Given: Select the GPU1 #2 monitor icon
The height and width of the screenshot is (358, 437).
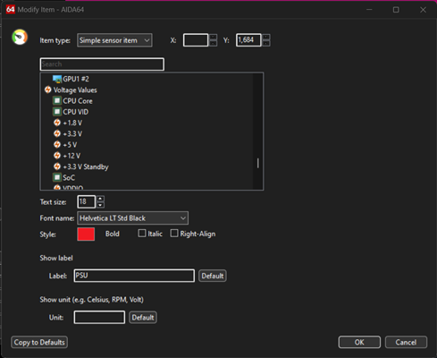Looking at the screenshot, I should tap(57, 79).
